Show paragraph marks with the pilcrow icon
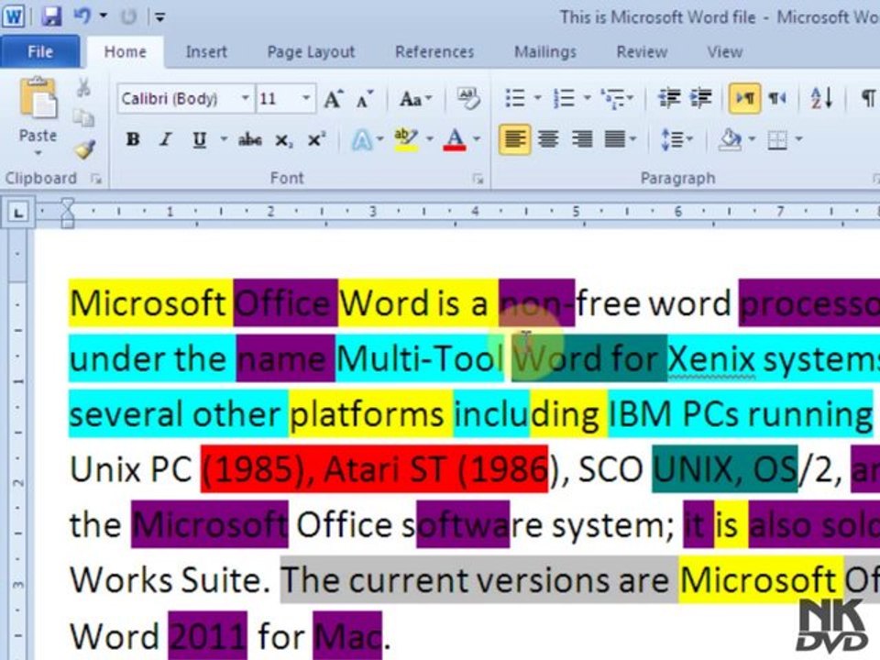 868,98
